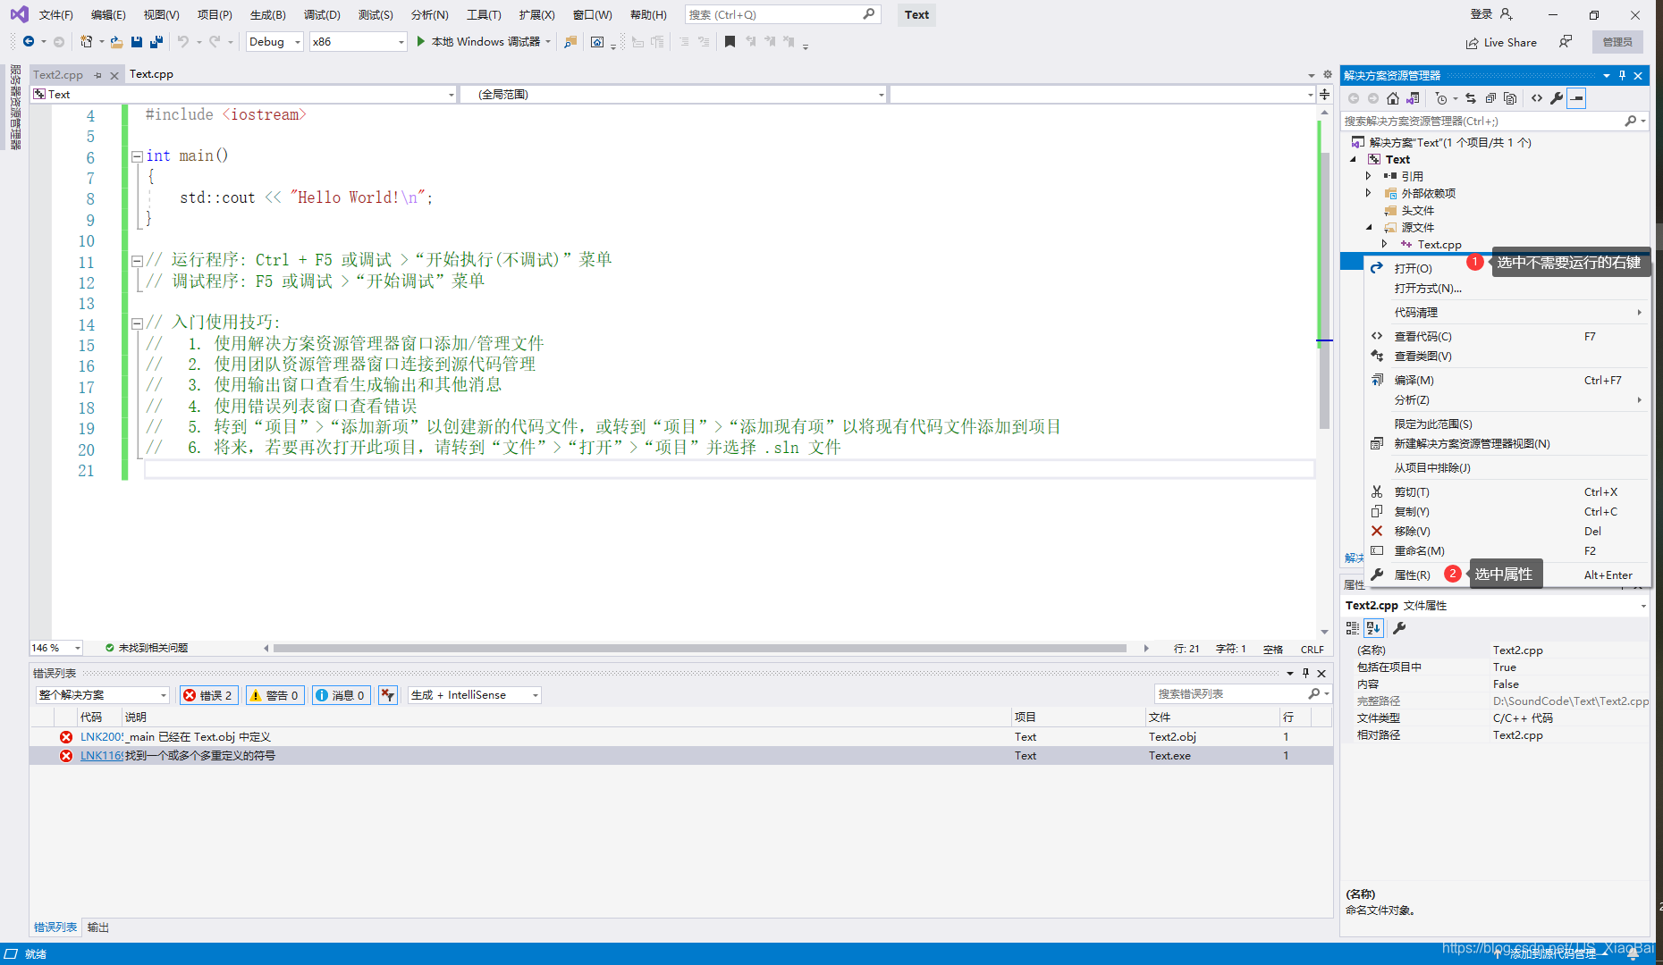The image size is (1663, 965).
Task: Click the split editor icon above the scrollbar
Action: tap(1325, 94)
